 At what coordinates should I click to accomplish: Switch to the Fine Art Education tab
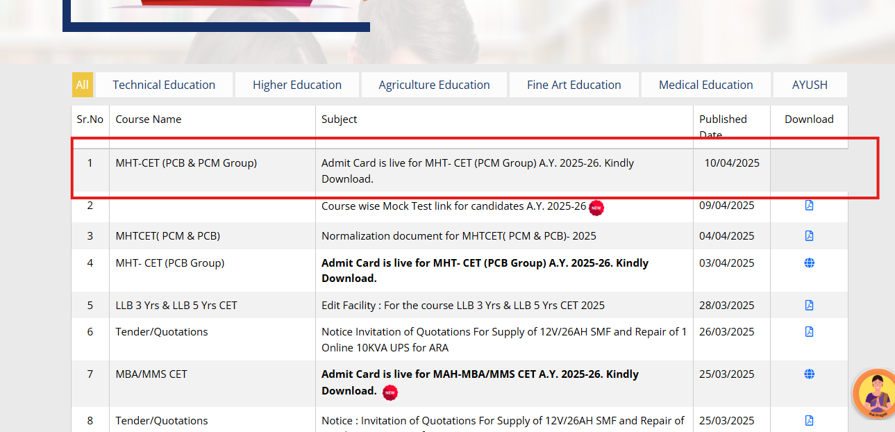574,84
